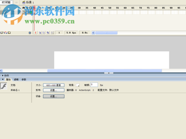Click the 0.0s elapsed time readout
Viewport: 186px width, 139px height.
(85, 33)
